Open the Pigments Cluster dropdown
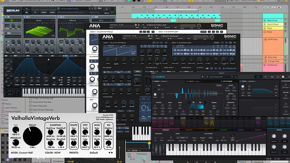The height and width of the screenshot is (163, 290). [159, 102]
